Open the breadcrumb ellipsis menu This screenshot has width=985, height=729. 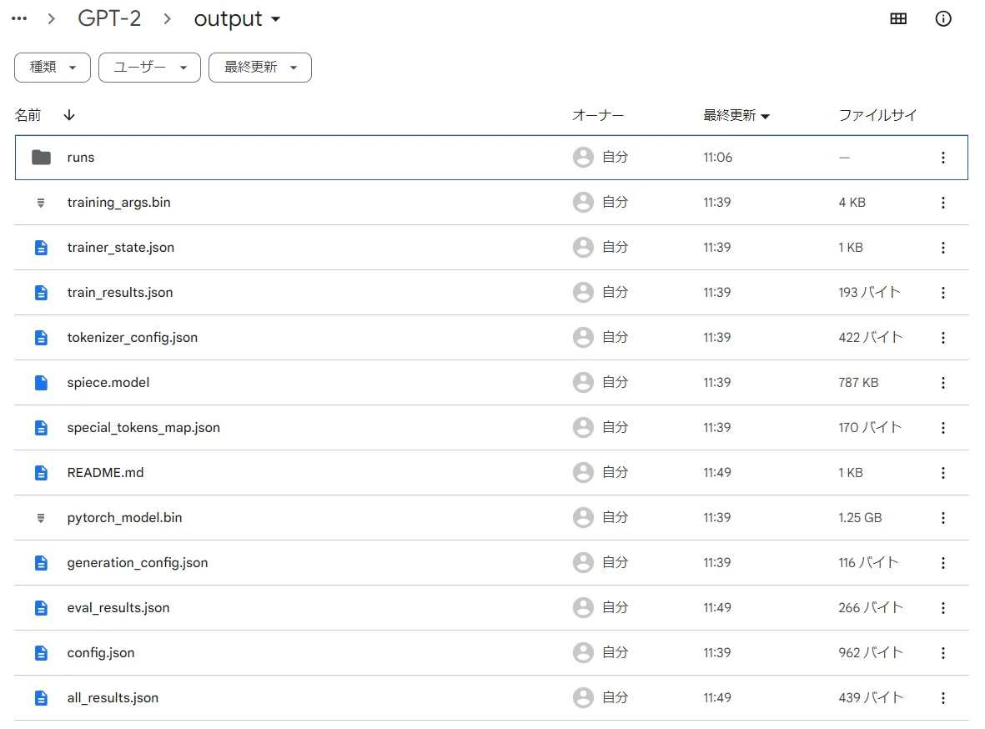click(x=19, y=19)
